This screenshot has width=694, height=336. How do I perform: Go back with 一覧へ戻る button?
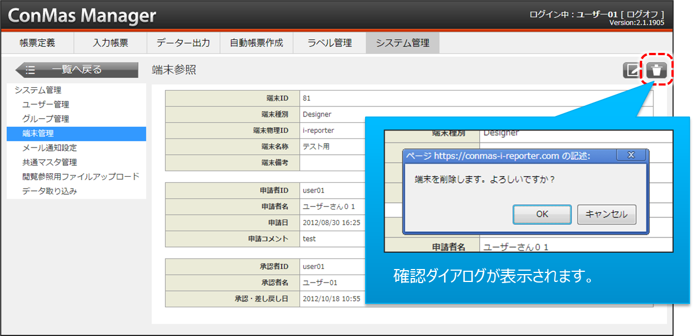pyautogui.click(x=77, y=70)
